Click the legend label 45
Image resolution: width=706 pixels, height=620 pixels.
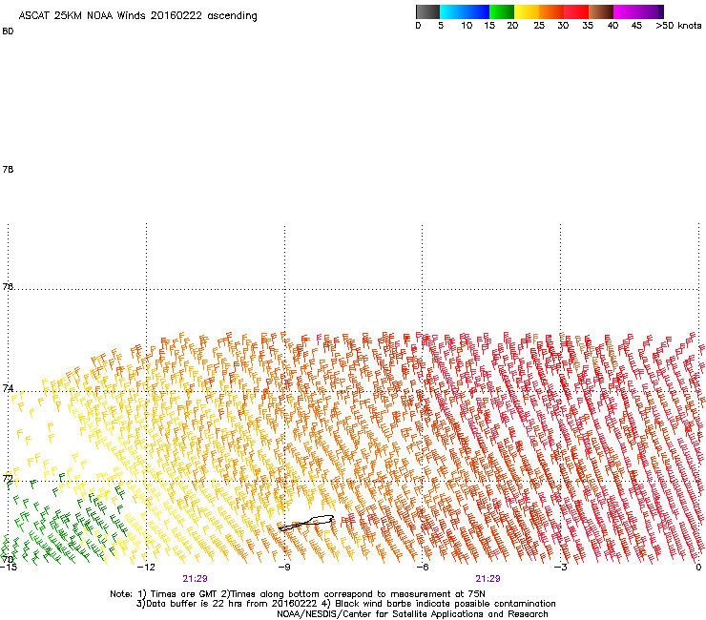636,26
